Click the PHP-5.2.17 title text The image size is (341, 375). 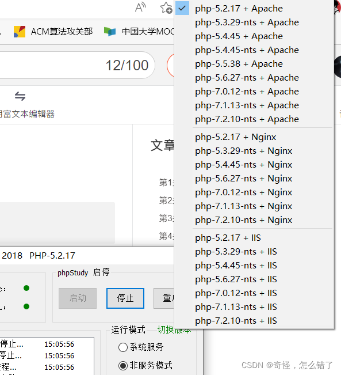point(52,256)
